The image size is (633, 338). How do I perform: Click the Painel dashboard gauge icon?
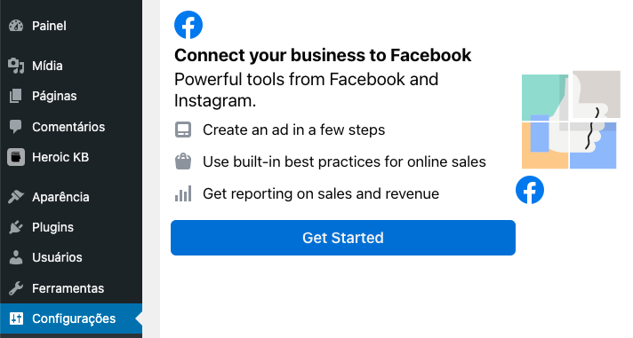click(16, 26)
